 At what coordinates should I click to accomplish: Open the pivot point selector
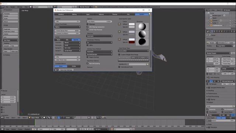[49, 117]
